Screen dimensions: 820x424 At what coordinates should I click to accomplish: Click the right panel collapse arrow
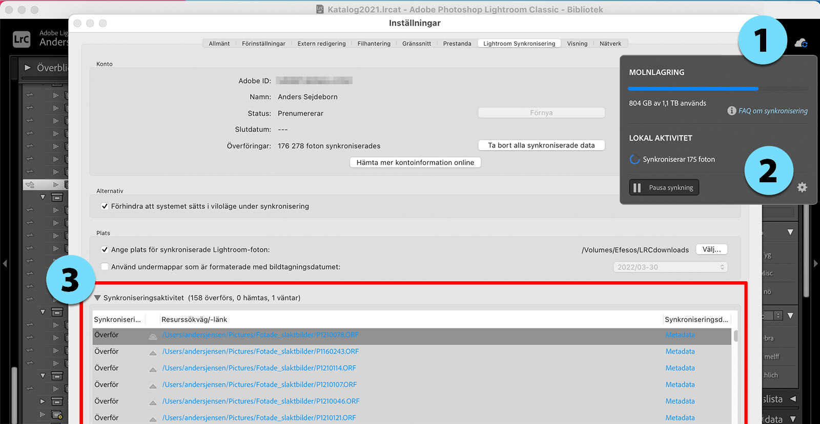816,264
